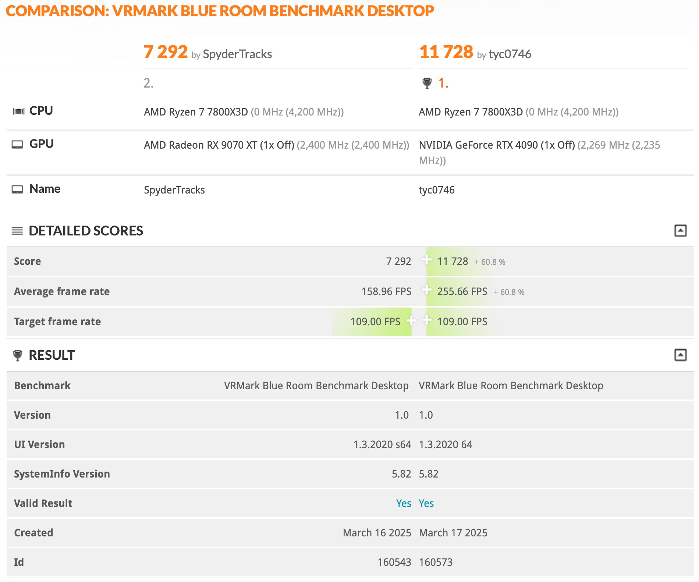The height and width of the screenshot is (582, 699).
Task: Click the plus icon beside 11 728 score
Action: pos(426,260)
